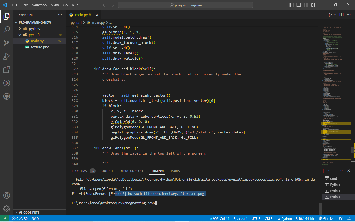Split the editor
This screenshot has width=355, height=222.
click(341, 15)
